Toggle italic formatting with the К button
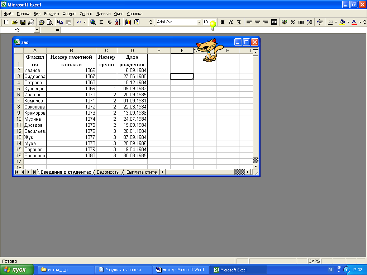This screenshot has height=275, width=367. (230, 22)
